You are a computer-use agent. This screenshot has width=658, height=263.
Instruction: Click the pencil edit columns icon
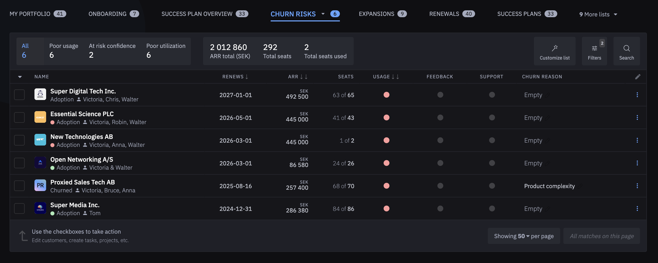point(638,77)
